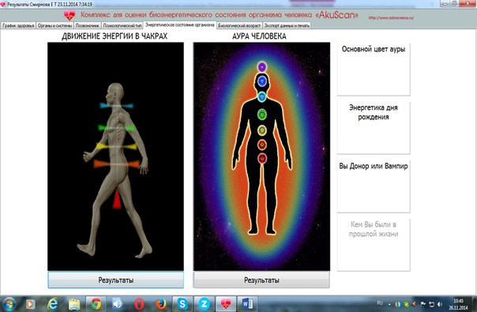Click the violet crown chakra above head
Image resolution: width=477 pixels, height=312 pixels.
(x=262, y=66)
